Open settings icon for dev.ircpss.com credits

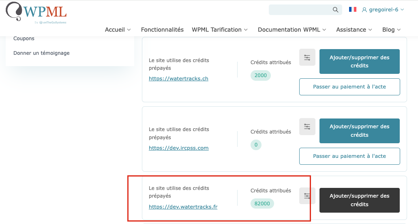[x=307, y=127]
